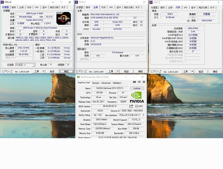This screenshot has width=223, height=169.
Task: Click the BIOS share/export icon in GPU-Z
Action: [131, 106]
